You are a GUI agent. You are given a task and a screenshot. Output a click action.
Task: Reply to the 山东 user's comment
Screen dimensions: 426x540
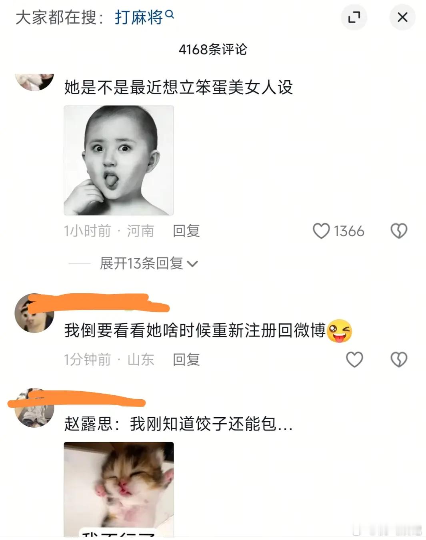pyautogui.click(x=186, y=359)
